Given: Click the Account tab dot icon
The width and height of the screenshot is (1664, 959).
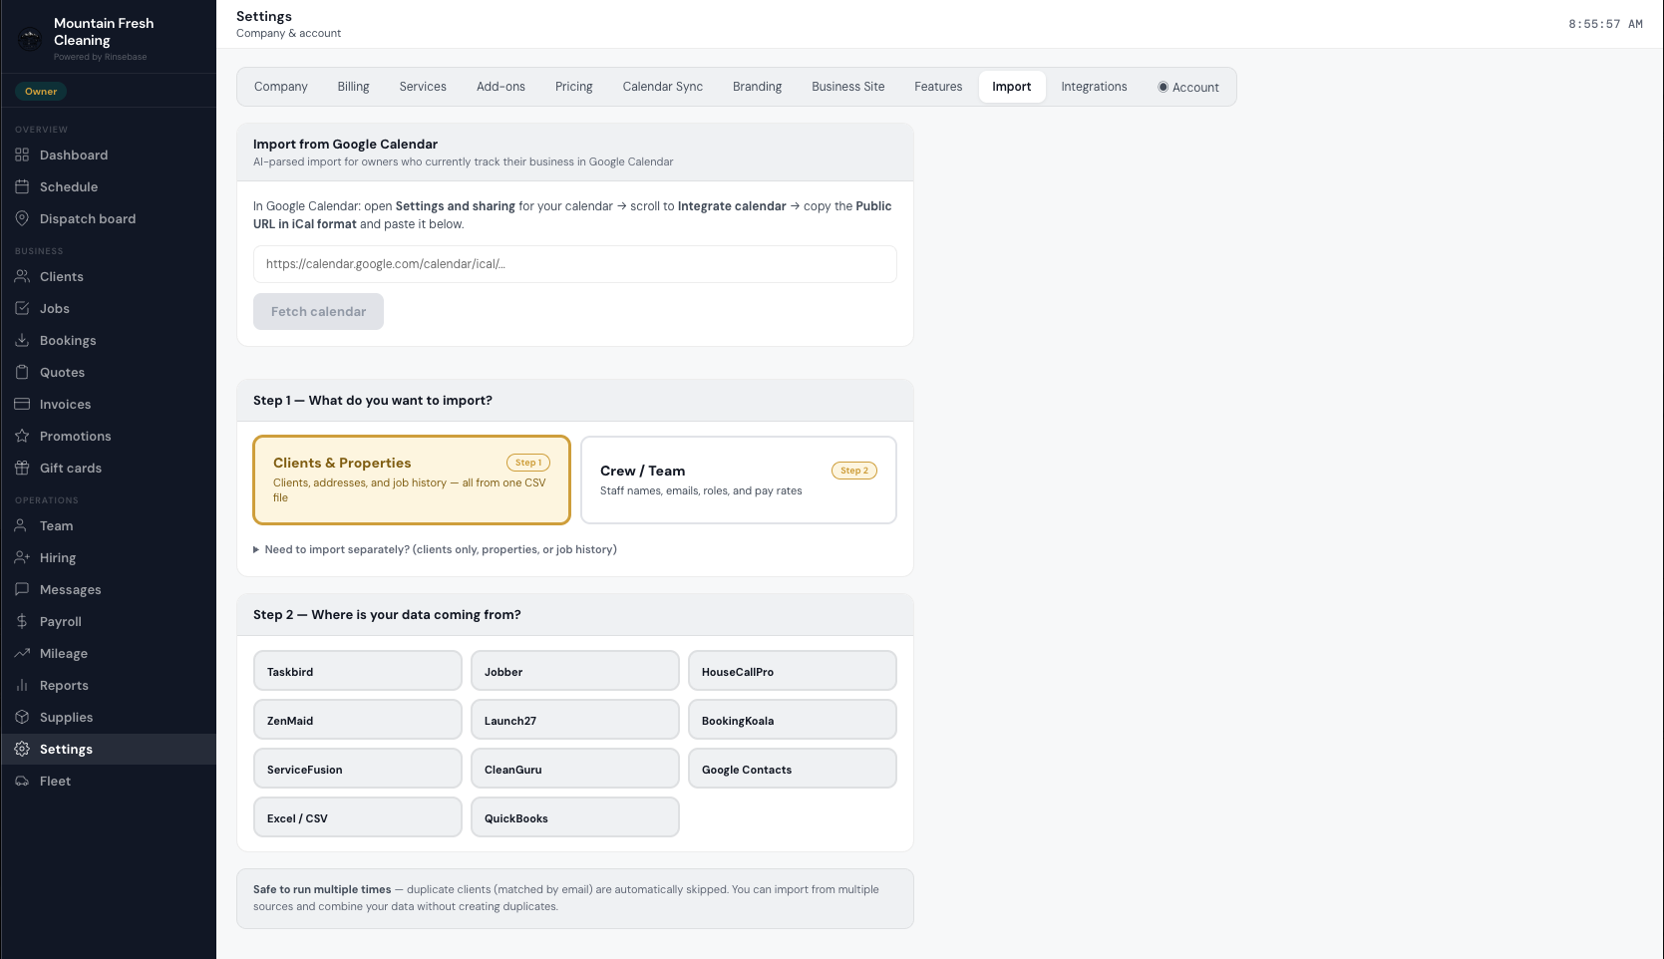Looking at the screenshot, I should (x=1163, y=87).
